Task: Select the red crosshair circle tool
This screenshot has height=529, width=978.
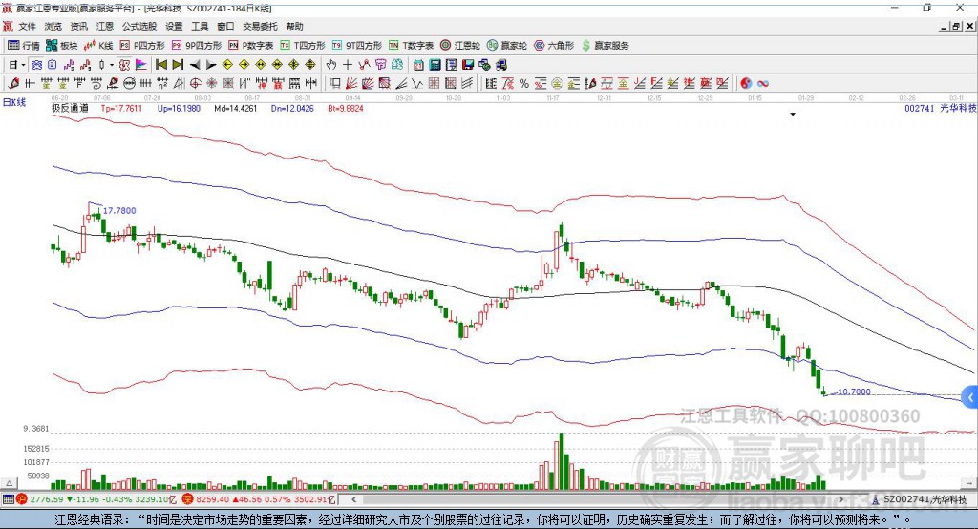Action: point(195,84)
